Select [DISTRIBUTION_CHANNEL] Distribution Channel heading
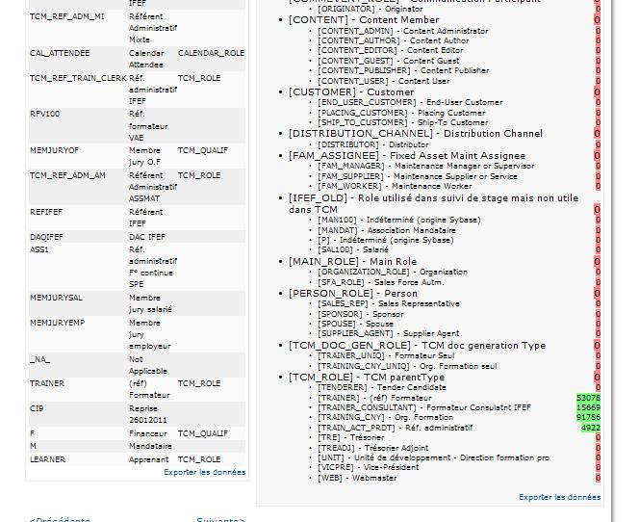The height and width of the screenshot is (522, 639). point(416,134)
